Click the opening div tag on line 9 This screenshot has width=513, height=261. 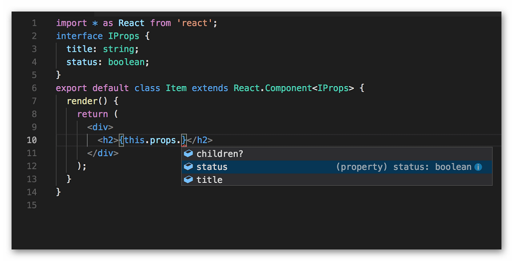100,127
